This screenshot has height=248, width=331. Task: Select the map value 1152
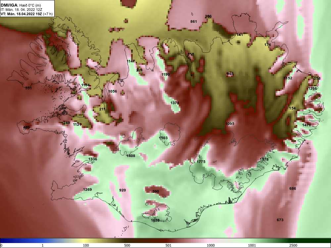coord(288,78)
